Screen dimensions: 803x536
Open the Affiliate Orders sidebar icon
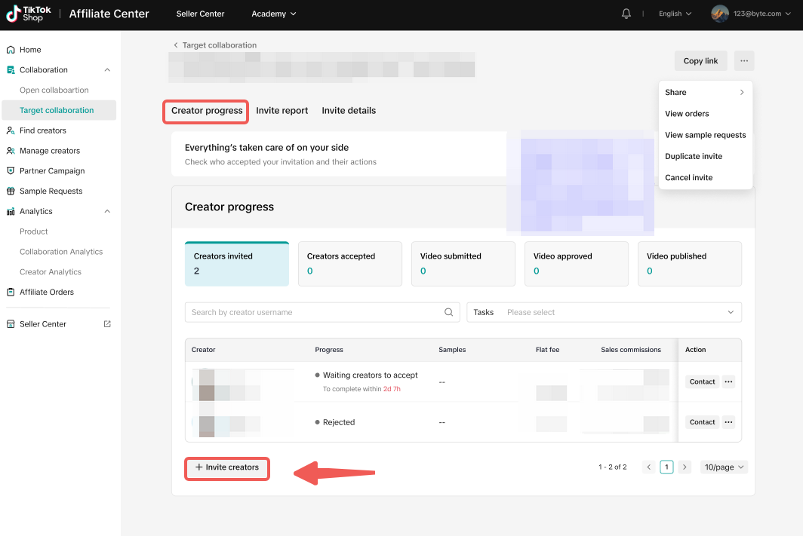pyautogui.click(x=11, y=293)
